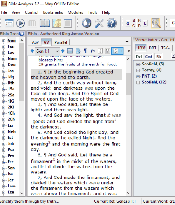The height and width of the screenshot is (205, 175).
Task: Click the blue question mark help icon
Action: 112,23
